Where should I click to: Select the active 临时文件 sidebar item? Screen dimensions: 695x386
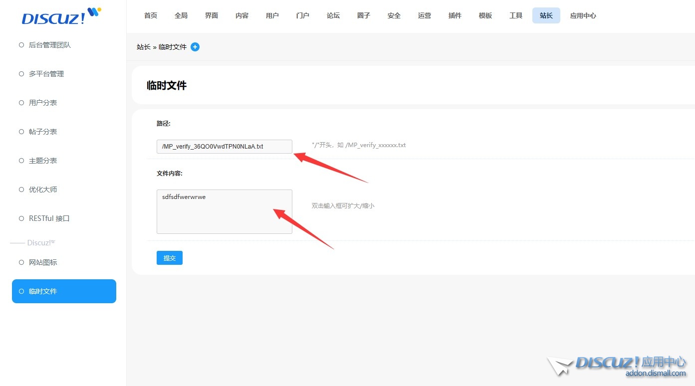pos(64,291)
